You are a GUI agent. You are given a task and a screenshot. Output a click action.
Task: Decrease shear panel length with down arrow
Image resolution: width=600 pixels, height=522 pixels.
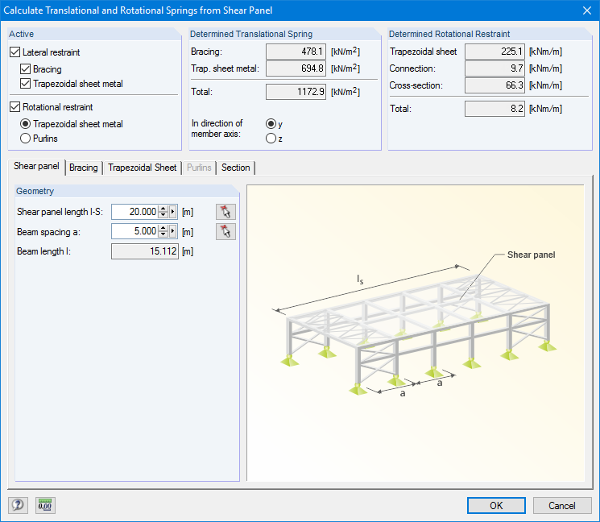[163, 215]
